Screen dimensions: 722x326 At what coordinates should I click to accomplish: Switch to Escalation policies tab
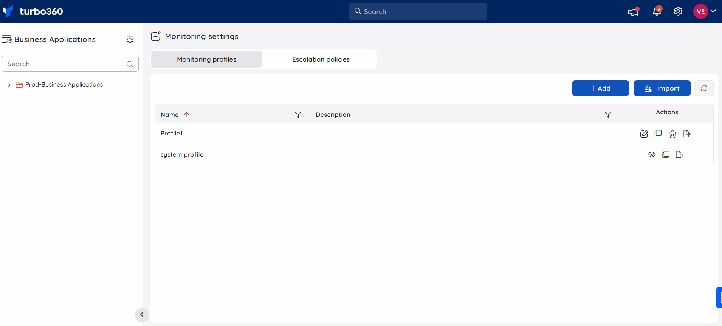pyautogui.click(x=321, y=59)
